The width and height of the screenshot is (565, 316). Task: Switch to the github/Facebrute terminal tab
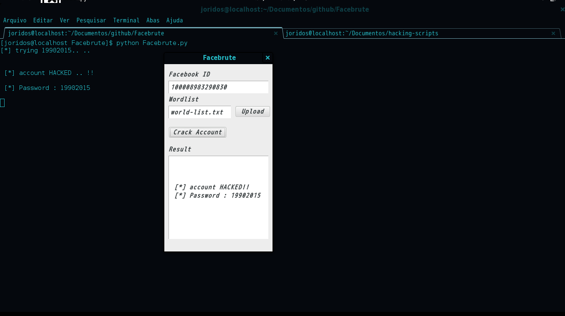click(x=143, y=33)
